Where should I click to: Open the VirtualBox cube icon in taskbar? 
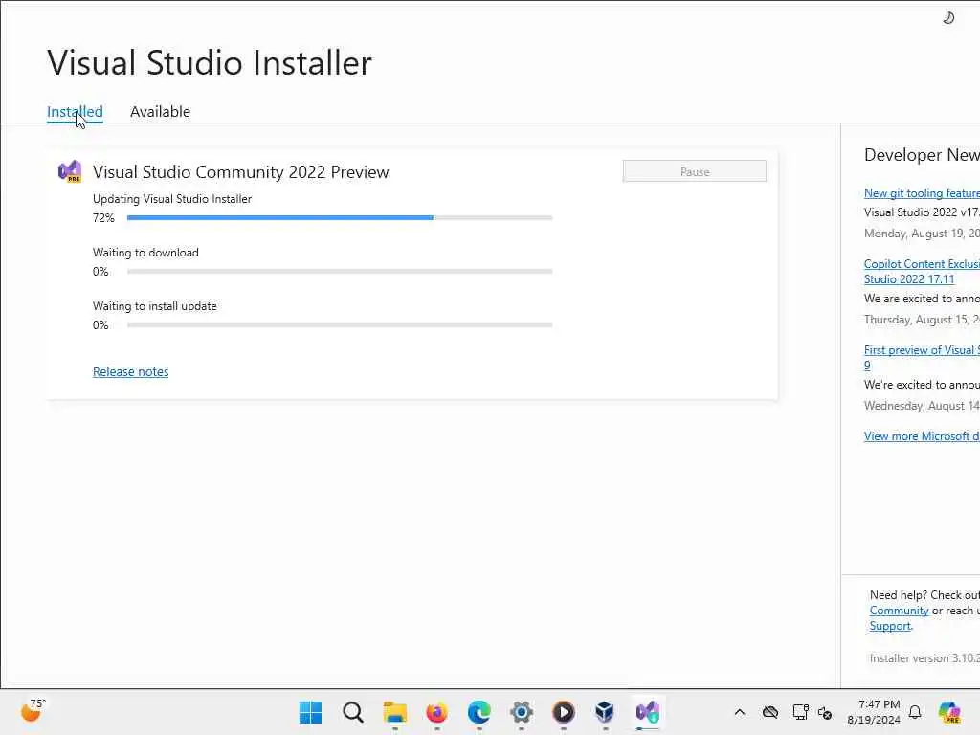(605, 712)
